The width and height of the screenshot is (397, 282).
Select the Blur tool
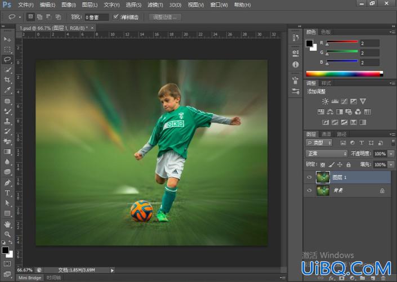tap(7, 162)
